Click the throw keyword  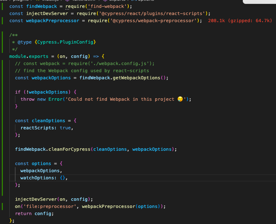click(x=28, y=99)
